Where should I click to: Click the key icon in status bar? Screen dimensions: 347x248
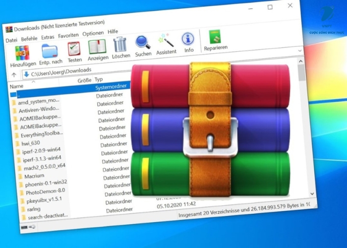point(32,227)
